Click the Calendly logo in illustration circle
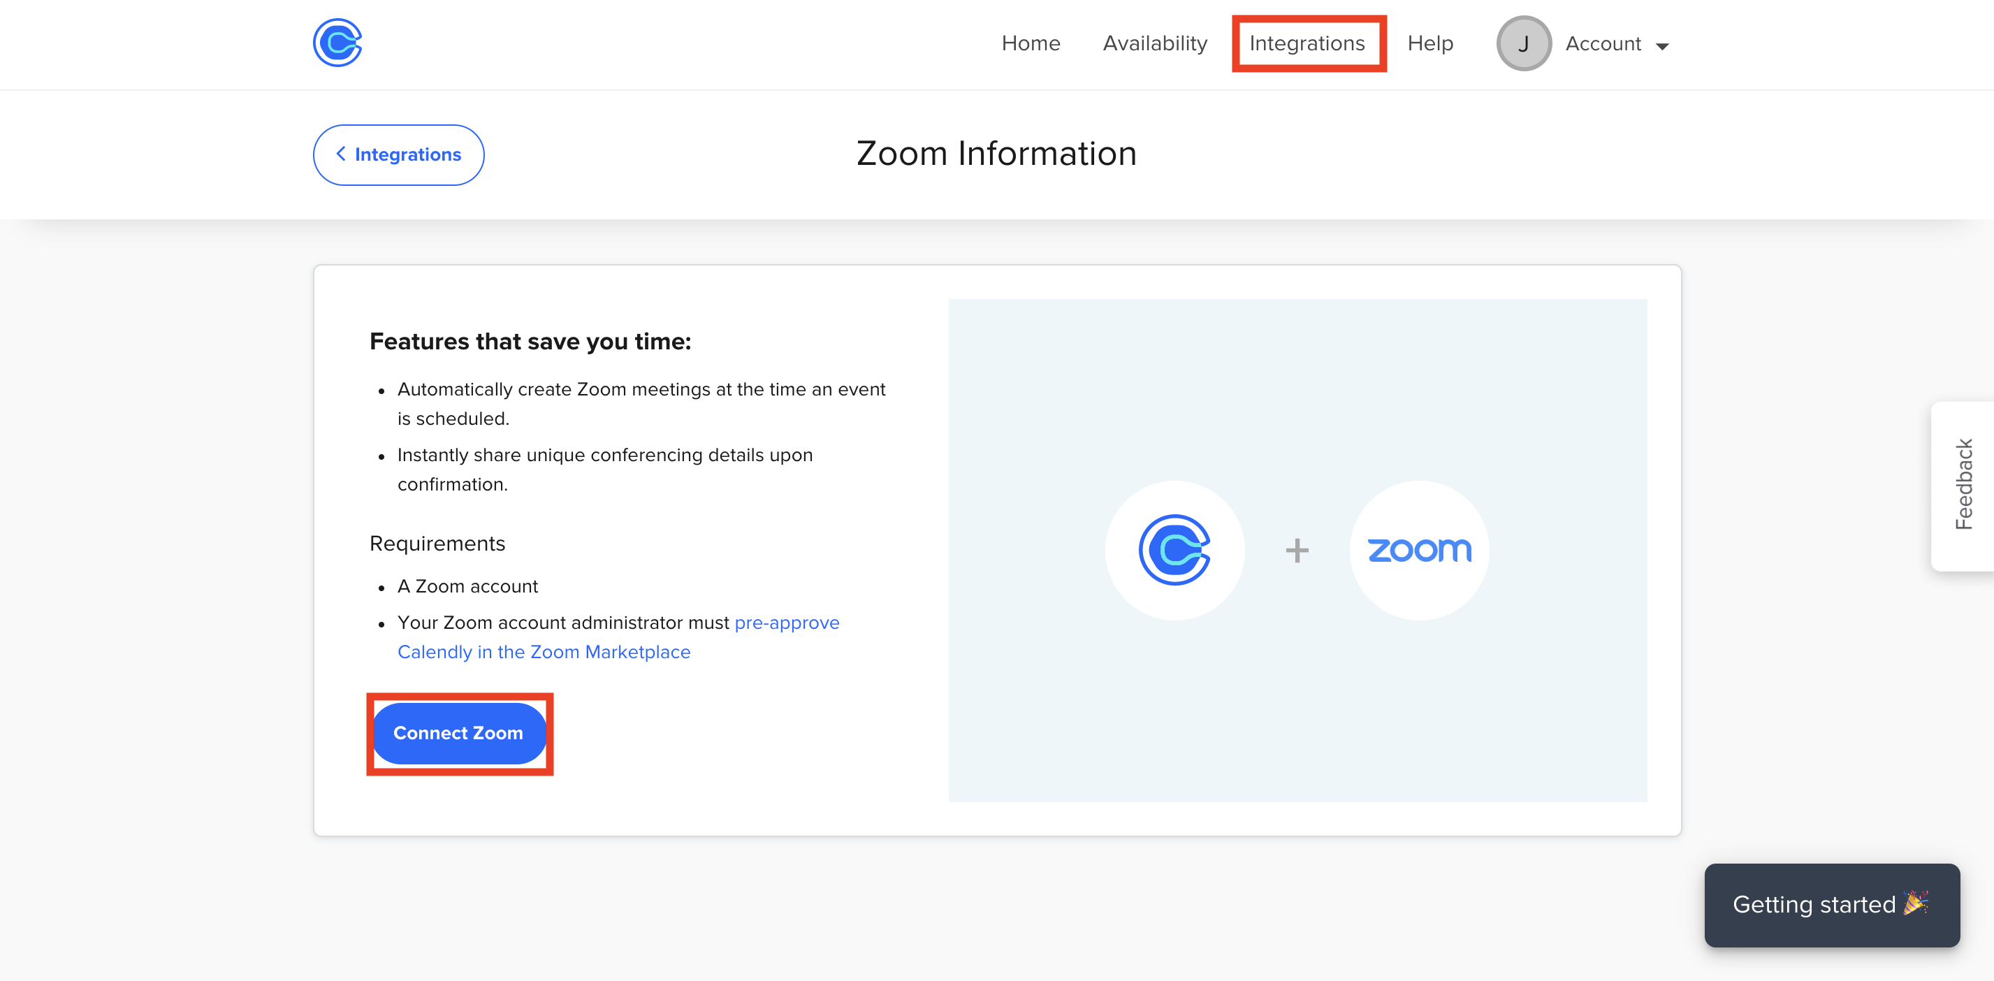1994x981 pixels. [1174, 550]
